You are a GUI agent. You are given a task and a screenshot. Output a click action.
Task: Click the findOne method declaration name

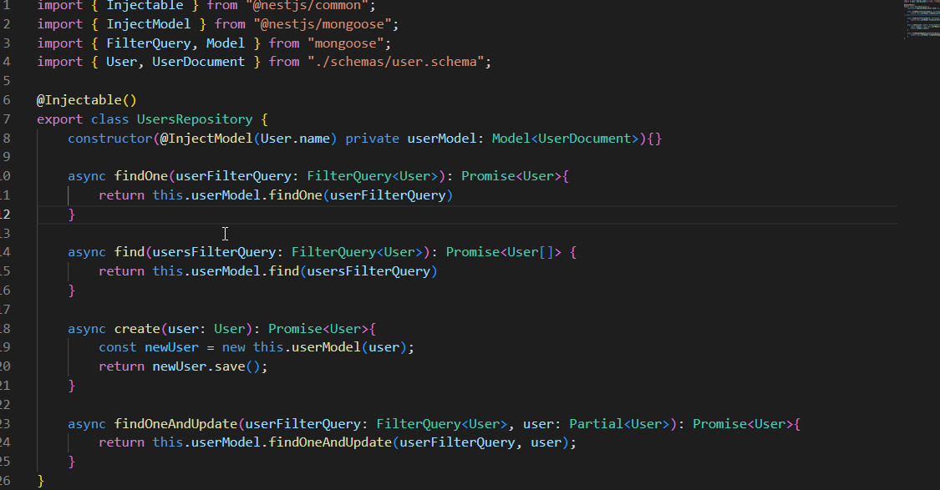pyautogui.click(x=141, y=176)
